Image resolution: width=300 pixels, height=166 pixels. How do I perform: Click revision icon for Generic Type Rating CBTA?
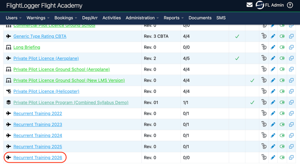tap(264, 36)
